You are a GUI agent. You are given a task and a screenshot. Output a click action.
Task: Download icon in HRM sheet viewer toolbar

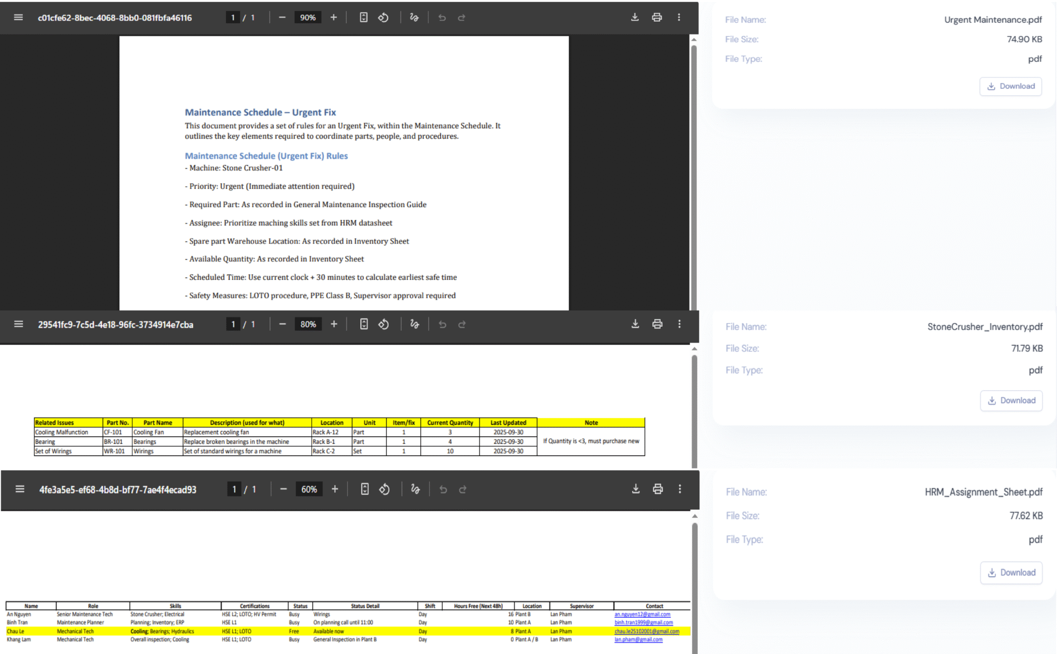pyautogui.click(x=636, y=489)
